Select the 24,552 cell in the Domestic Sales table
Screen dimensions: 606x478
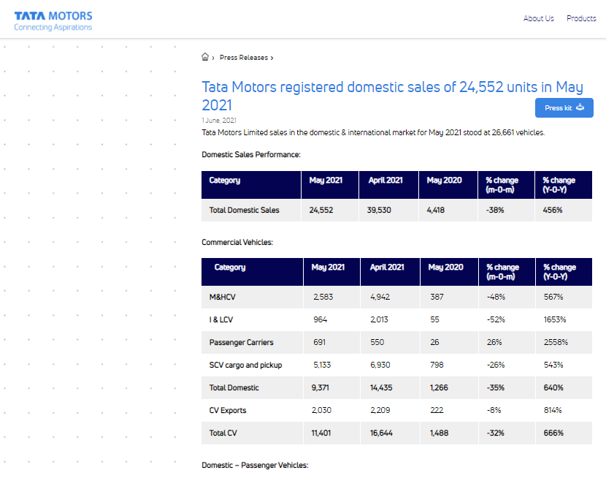(x=321, y=210)
